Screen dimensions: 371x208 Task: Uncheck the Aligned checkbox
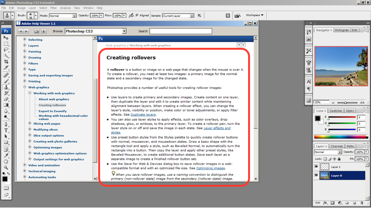pyautogui.click(x=137, y=16)
